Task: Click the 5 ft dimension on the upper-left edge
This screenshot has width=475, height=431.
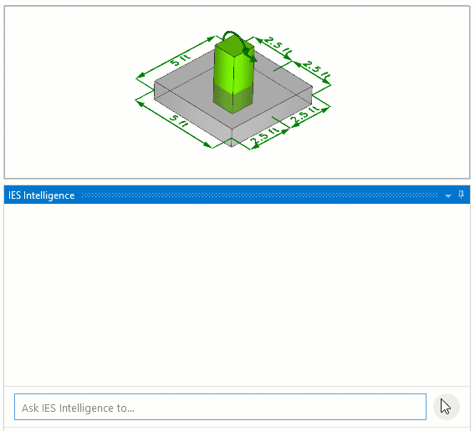Action: pos(181,59)
